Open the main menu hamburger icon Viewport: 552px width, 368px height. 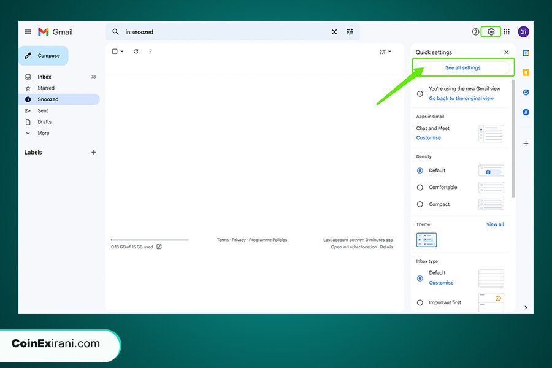coord(28,32)
